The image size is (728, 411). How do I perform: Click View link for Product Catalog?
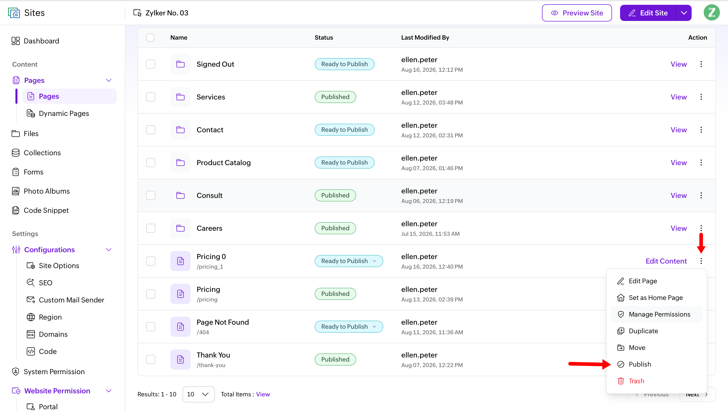click(x=678, y=163)
